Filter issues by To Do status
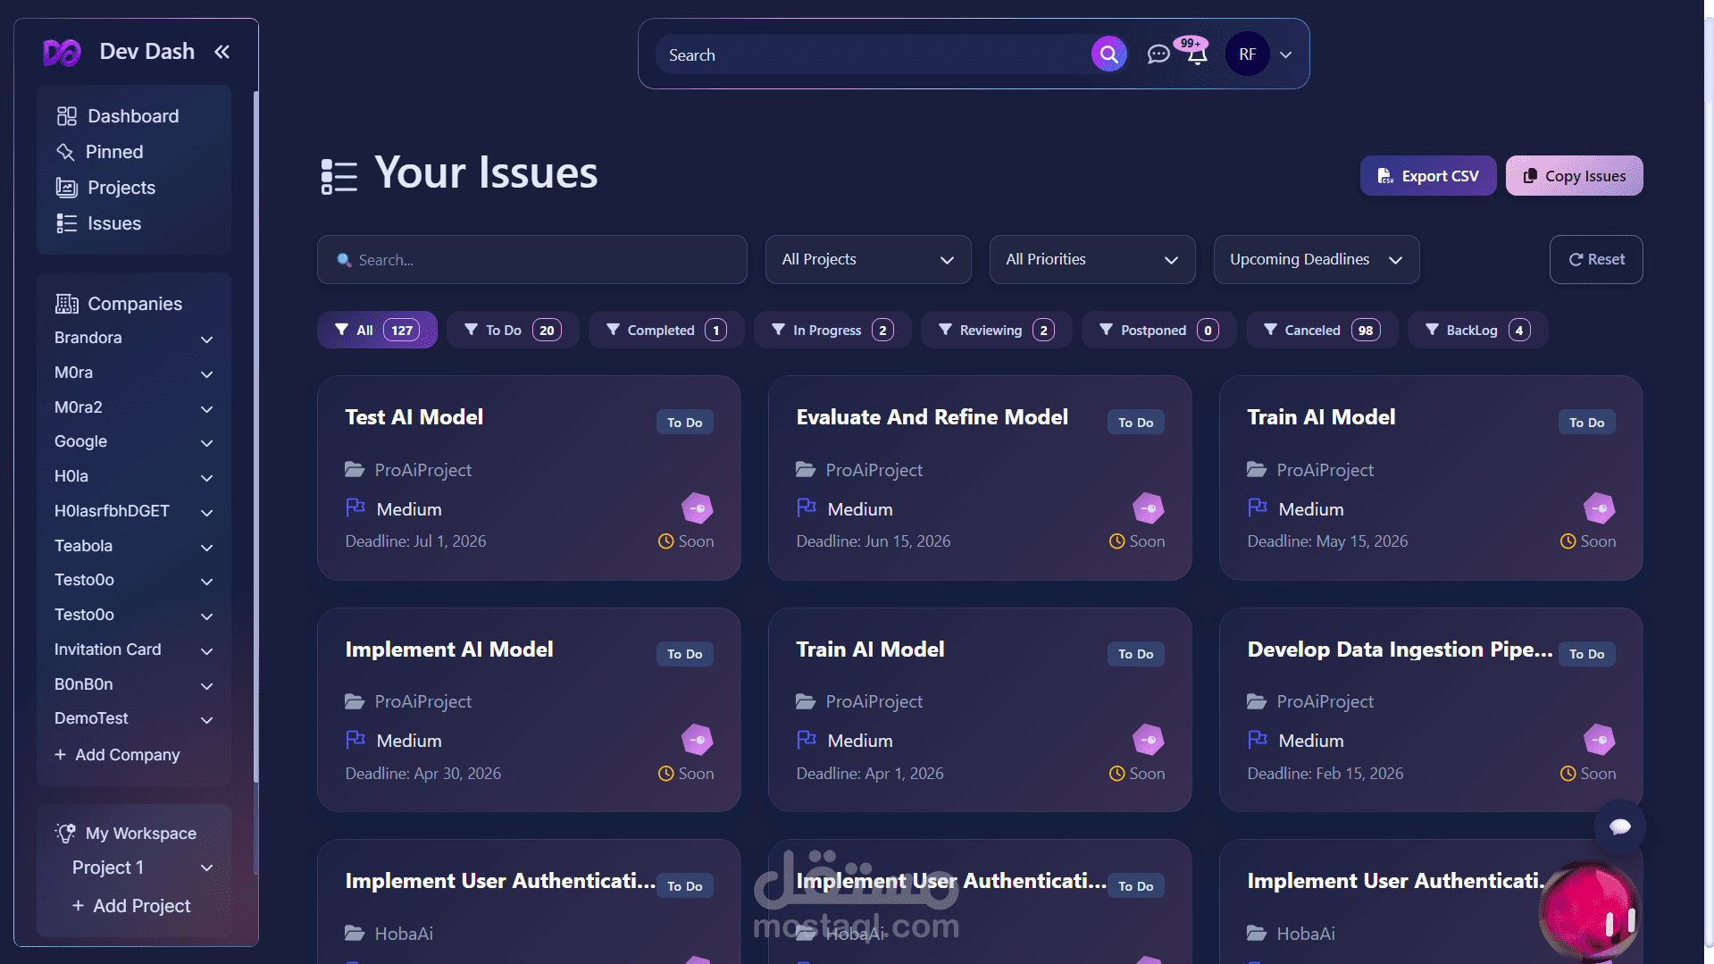 (x=513, y=330)
